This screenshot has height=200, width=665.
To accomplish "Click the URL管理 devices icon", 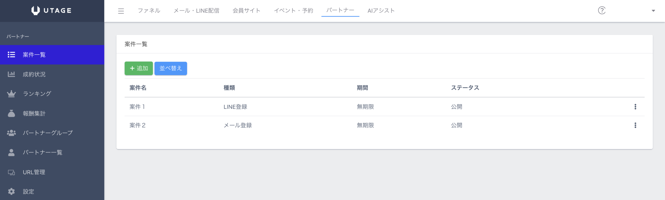I will [11, 172].
